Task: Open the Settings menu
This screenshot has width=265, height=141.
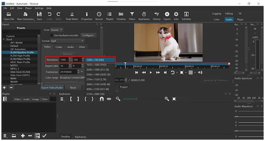Action: [x=39, y=8]
